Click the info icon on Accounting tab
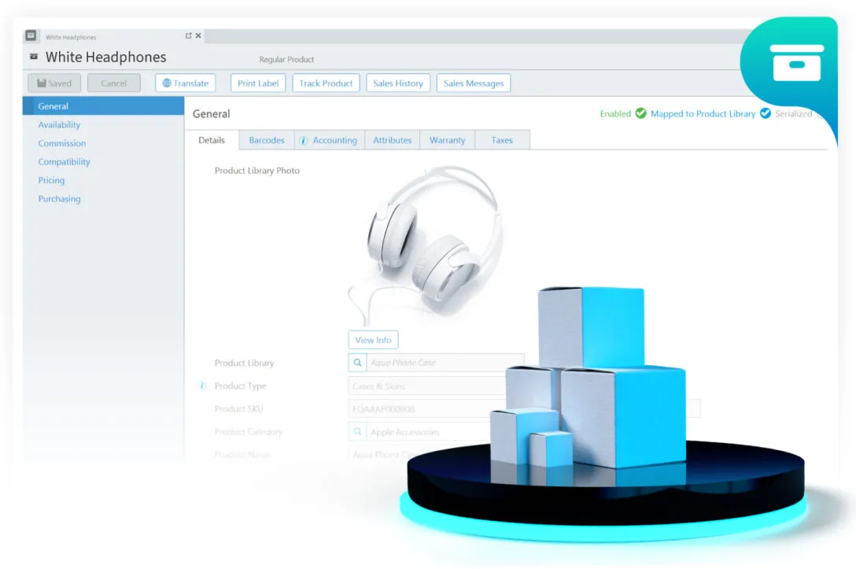The width and height of the screenshot is (856, 569). 304,140
